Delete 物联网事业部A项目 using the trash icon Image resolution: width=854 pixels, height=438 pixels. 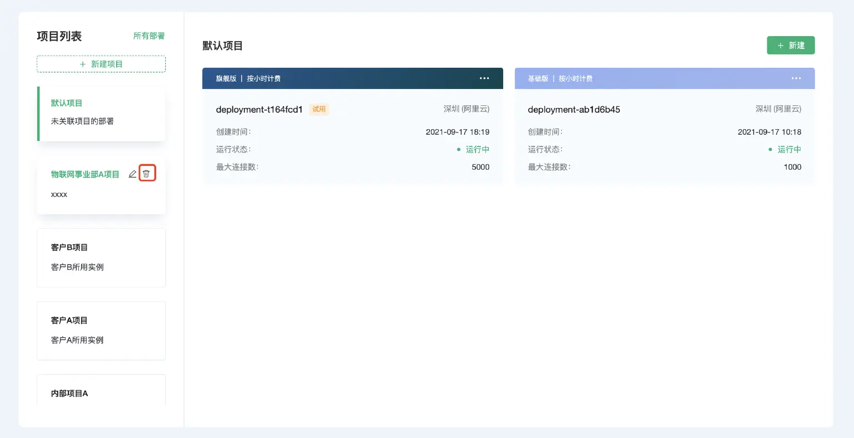pos(146,173)
